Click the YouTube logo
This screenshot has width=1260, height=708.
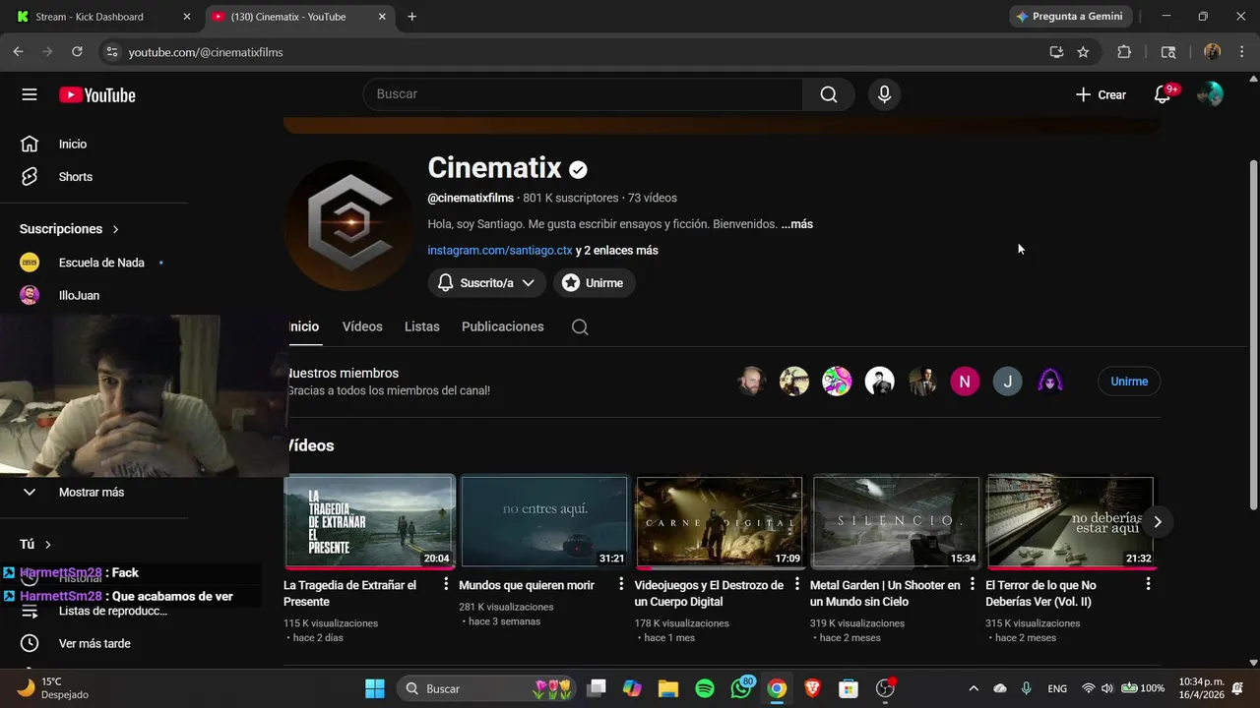(x=96, y=94)
